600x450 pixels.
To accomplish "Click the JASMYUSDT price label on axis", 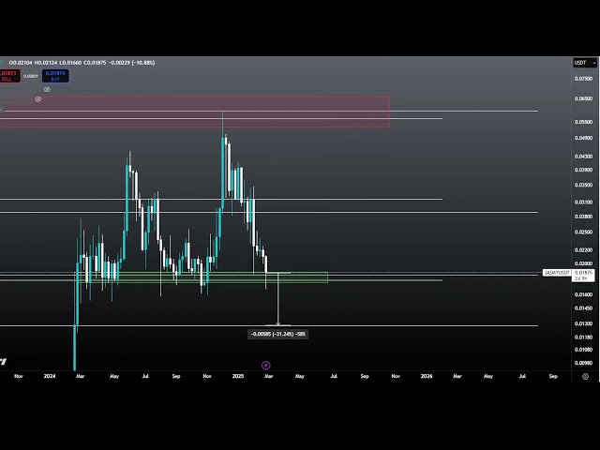I will coord(557,272).
